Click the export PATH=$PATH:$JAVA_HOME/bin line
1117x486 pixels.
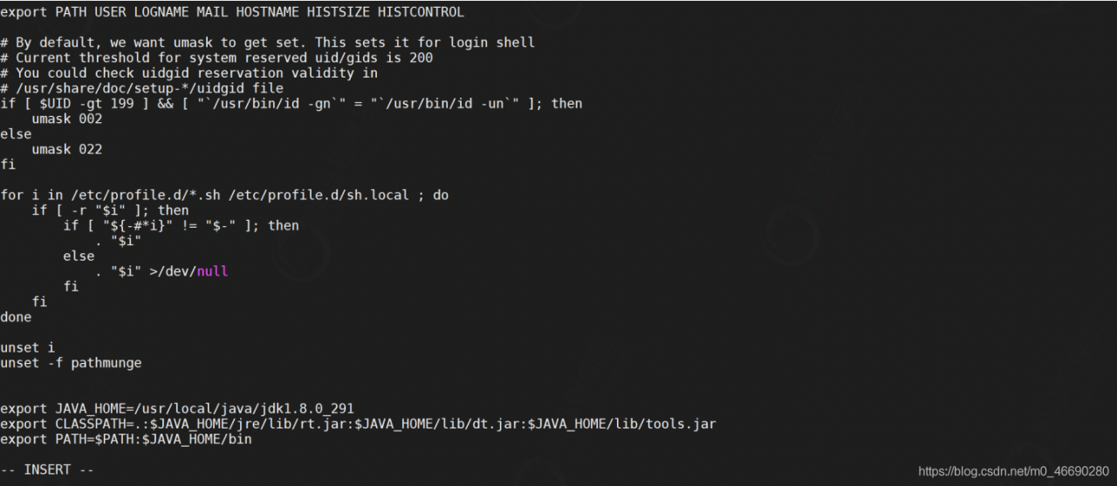pos(126,439)
